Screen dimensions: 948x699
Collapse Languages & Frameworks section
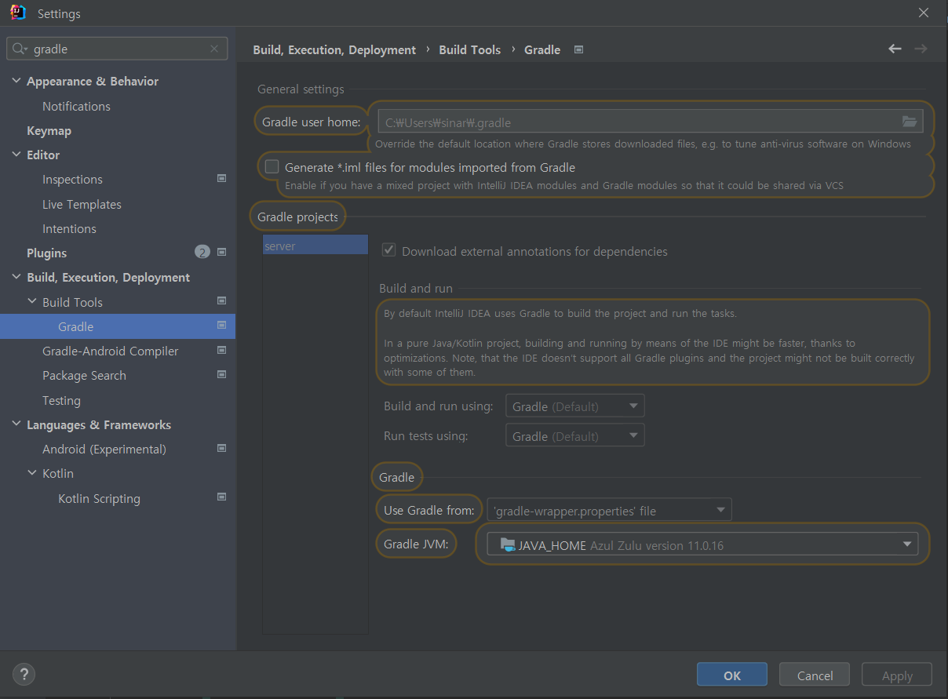coord(16,424)
